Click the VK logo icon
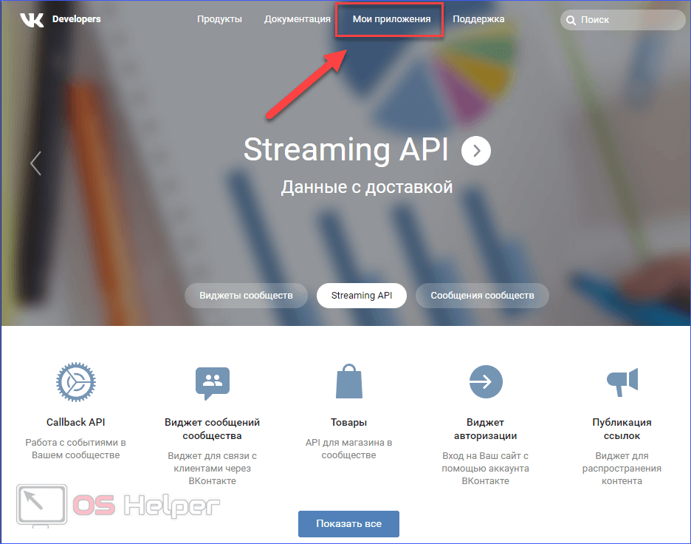The height and width of the screenshot is (544, 691). pyautogui.click(x=32, y=19)
